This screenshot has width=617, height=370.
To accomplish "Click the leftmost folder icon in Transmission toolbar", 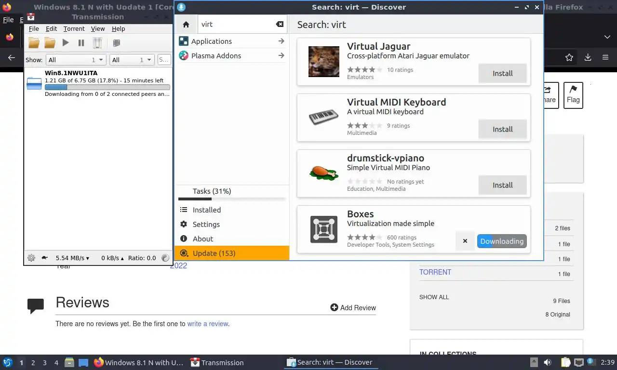I will click(34, 43).
